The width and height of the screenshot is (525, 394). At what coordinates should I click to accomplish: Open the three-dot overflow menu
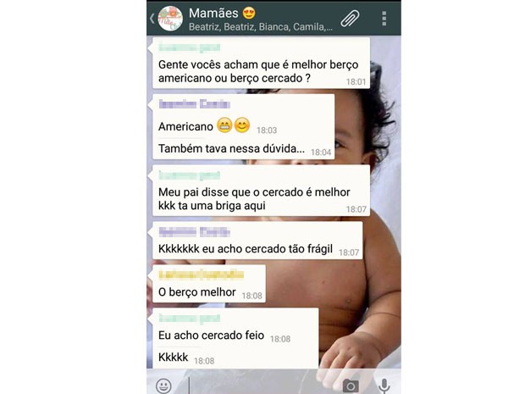pyautogui.click(x=384, y=19)
